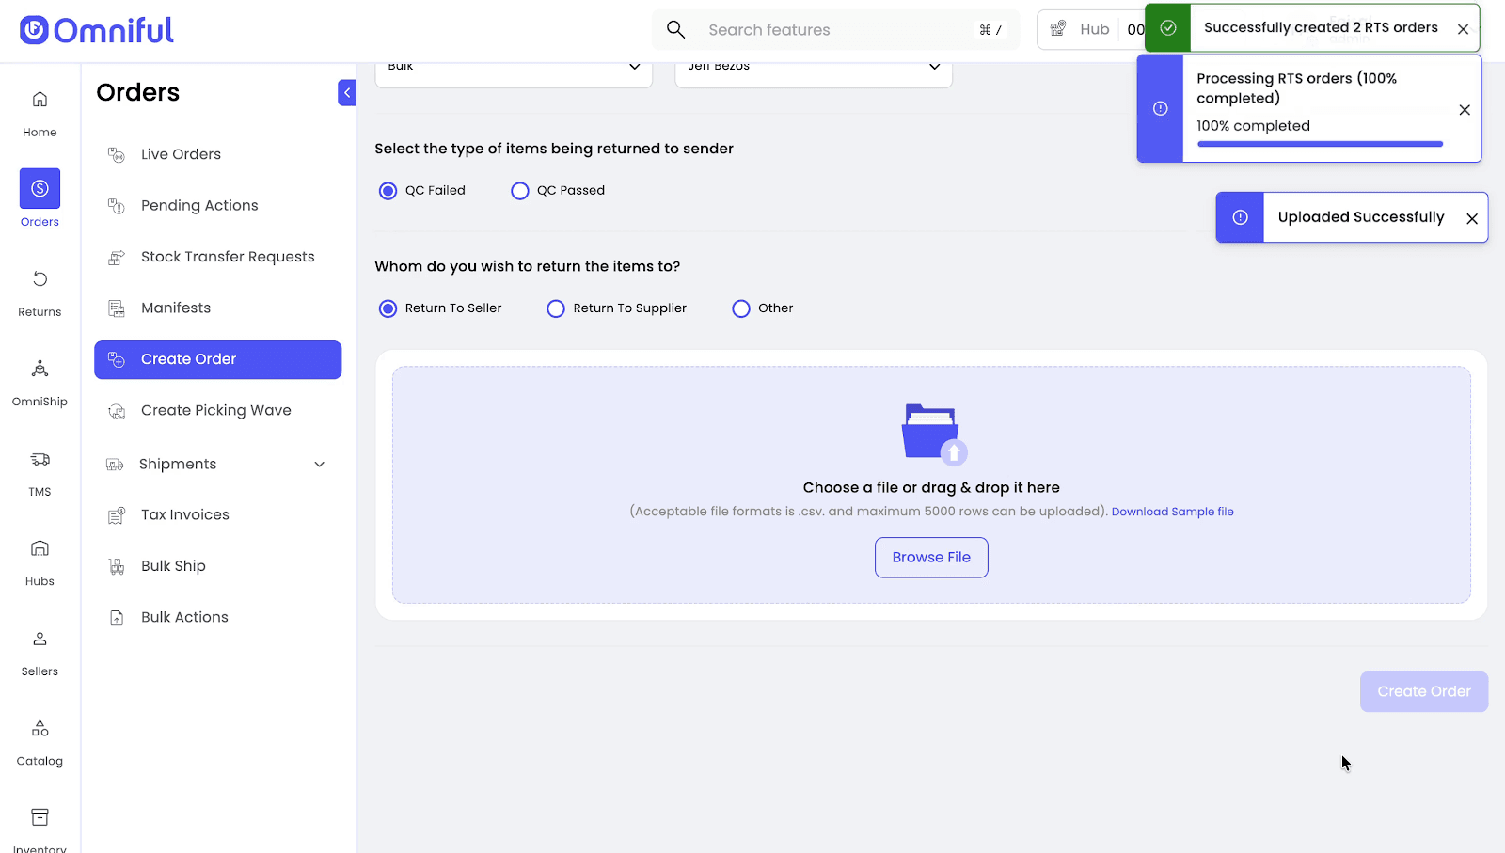The height and width of the screenshot is (853, 1505).
Task: Open the Catalog section icon
Action: [40, 728]
